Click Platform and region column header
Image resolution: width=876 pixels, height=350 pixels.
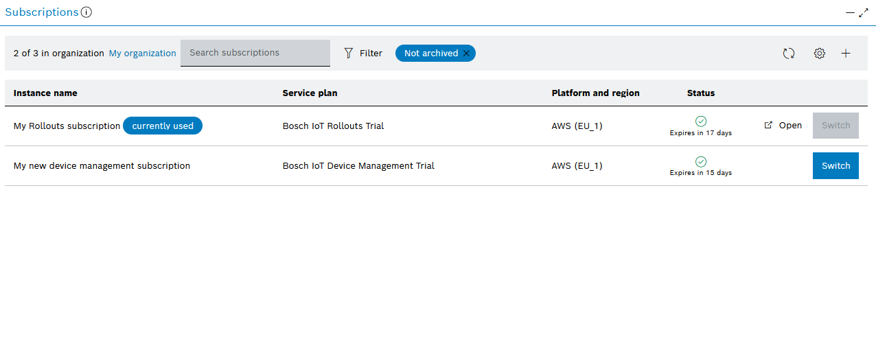point(595,93)
